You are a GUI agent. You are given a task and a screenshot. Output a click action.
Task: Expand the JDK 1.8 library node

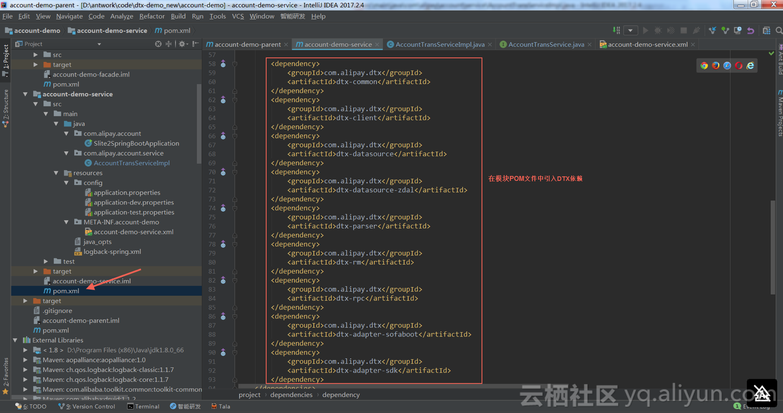(25, 350)
